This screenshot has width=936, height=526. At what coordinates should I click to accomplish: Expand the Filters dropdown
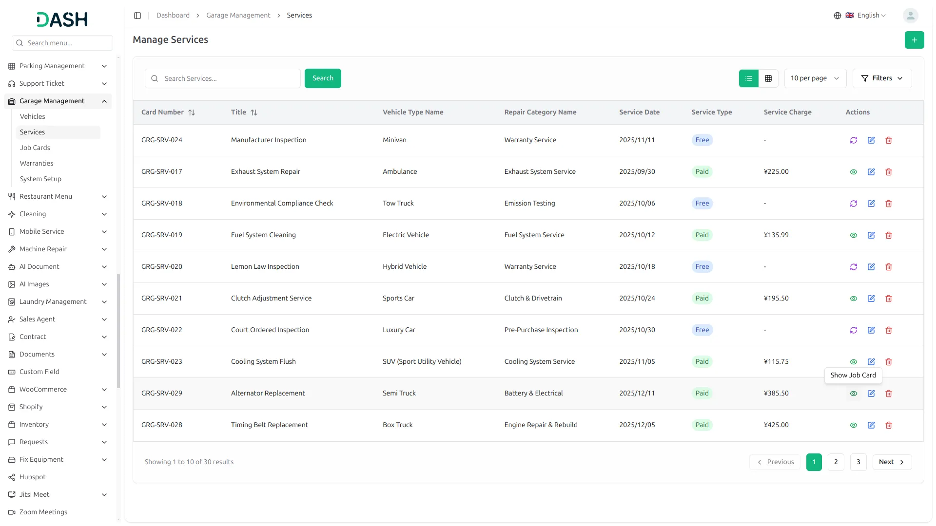tap(881, 78)
